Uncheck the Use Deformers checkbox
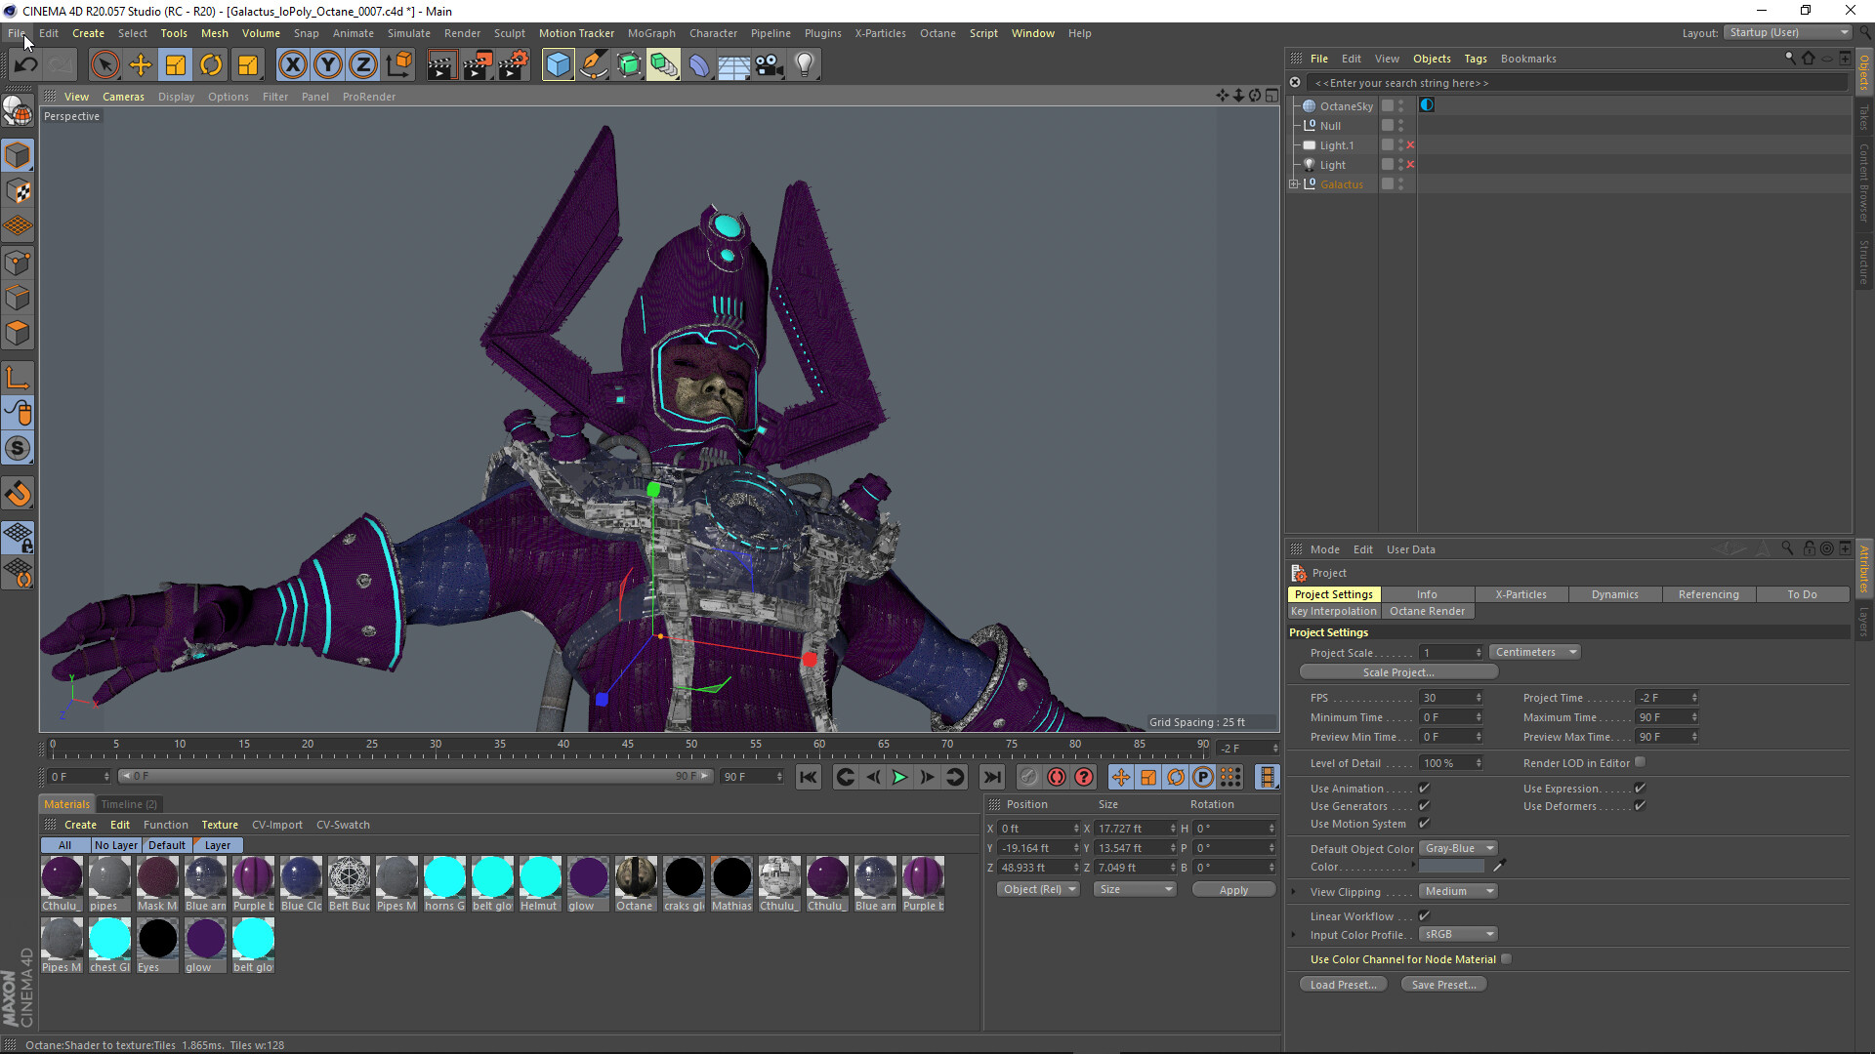 [x=1640, y=806]
